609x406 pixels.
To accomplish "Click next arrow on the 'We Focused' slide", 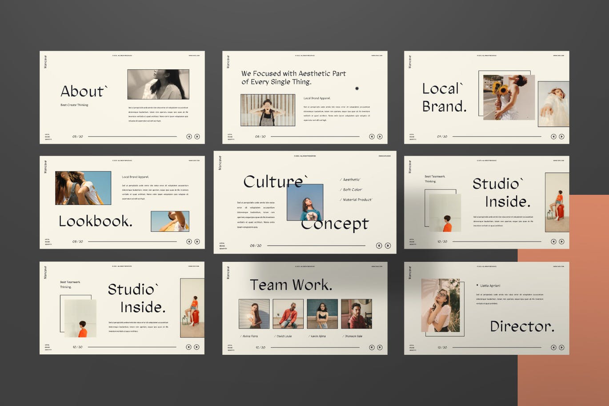I will 380,137.
